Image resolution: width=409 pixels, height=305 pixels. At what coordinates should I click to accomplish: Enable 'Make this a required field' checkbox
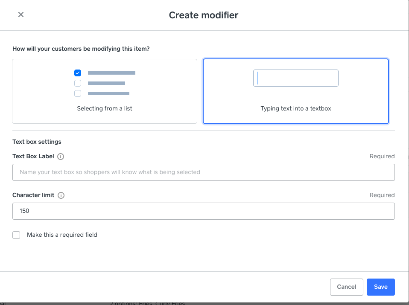[16, 235]
